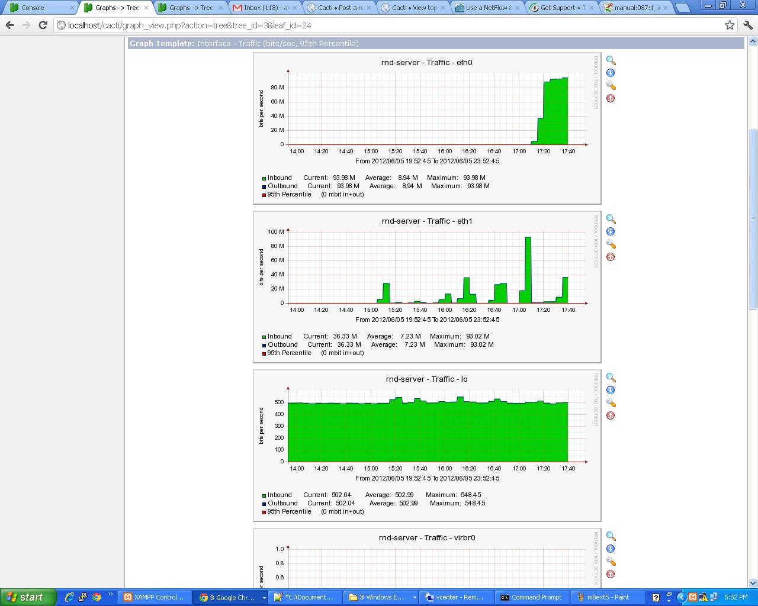758x606 pixels.
Task: Open Command Prompt from taskbar
Action: point(532,597)
